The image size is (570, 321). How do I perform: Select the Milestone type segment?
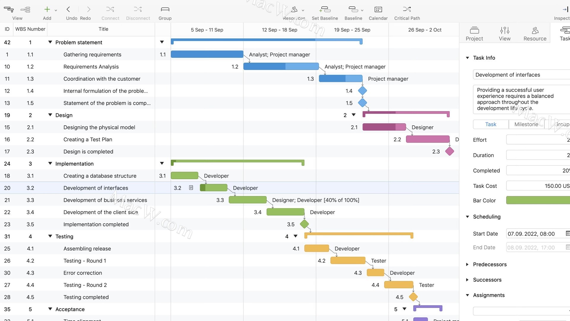pos(526,124)
